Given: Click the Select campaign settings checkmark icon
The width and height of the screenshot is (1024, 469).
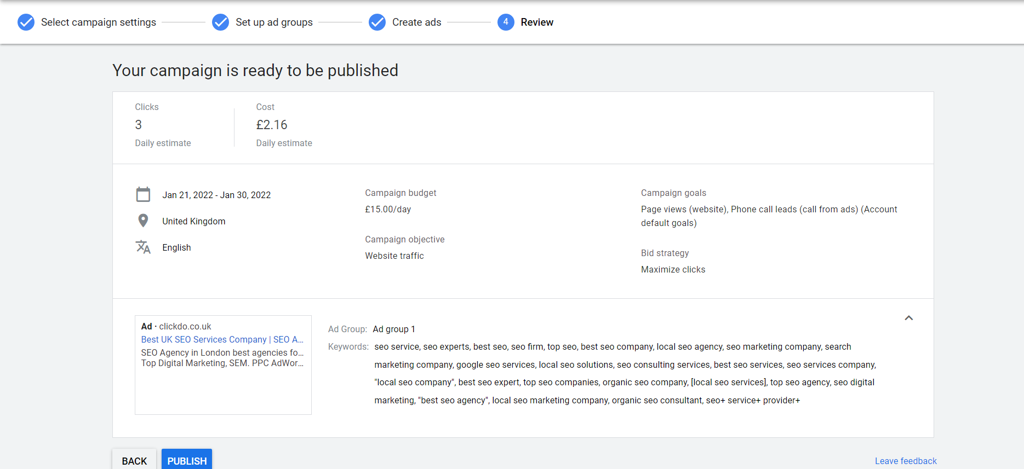Looking at the screenshot, I should (26, 22).
